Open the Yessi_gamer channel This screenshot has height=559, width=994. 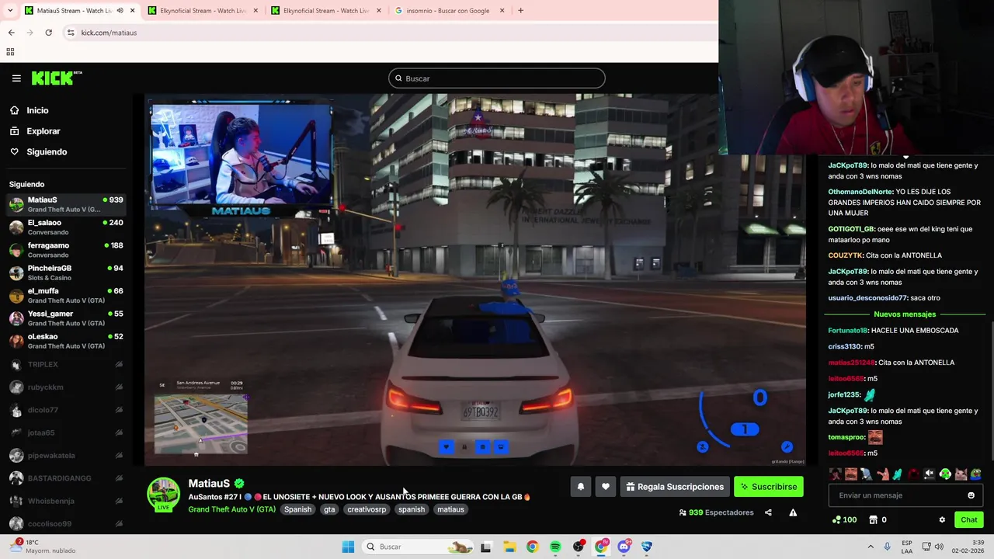tap(65, 318)
